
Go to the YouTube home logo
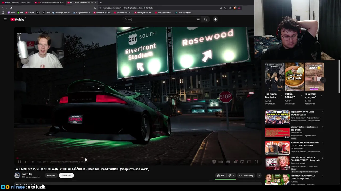click(17, 19)
